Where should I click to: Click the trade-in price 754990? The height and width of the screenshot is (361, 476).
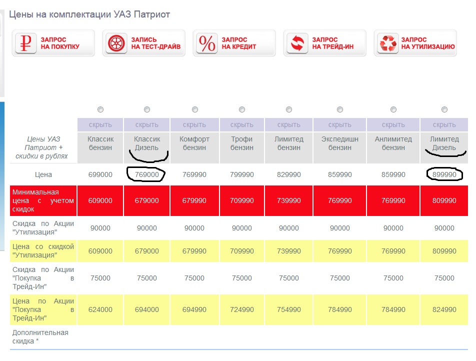[x=288, y=309]
